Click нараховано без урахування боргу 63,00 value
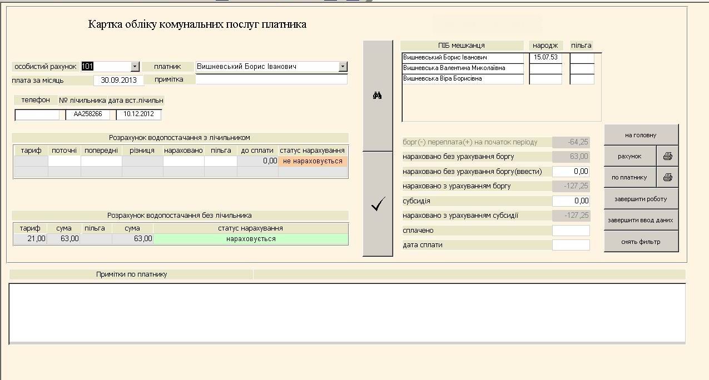This screenshot has height=380, width=709. tap(571, 157)
